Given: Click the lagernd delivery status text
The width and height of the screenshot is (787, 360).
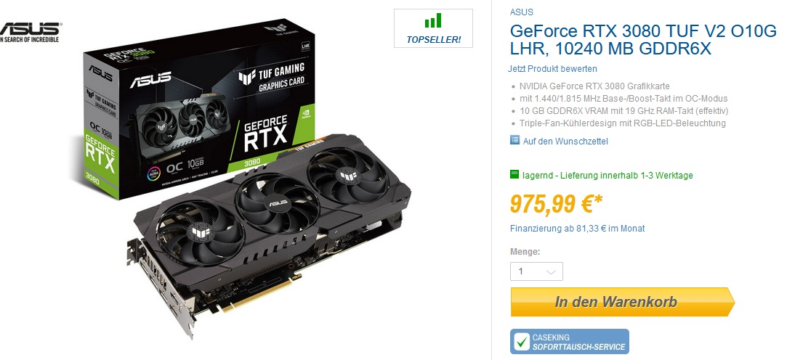Looking at the screenshot, I should click(x=608, y=176).
